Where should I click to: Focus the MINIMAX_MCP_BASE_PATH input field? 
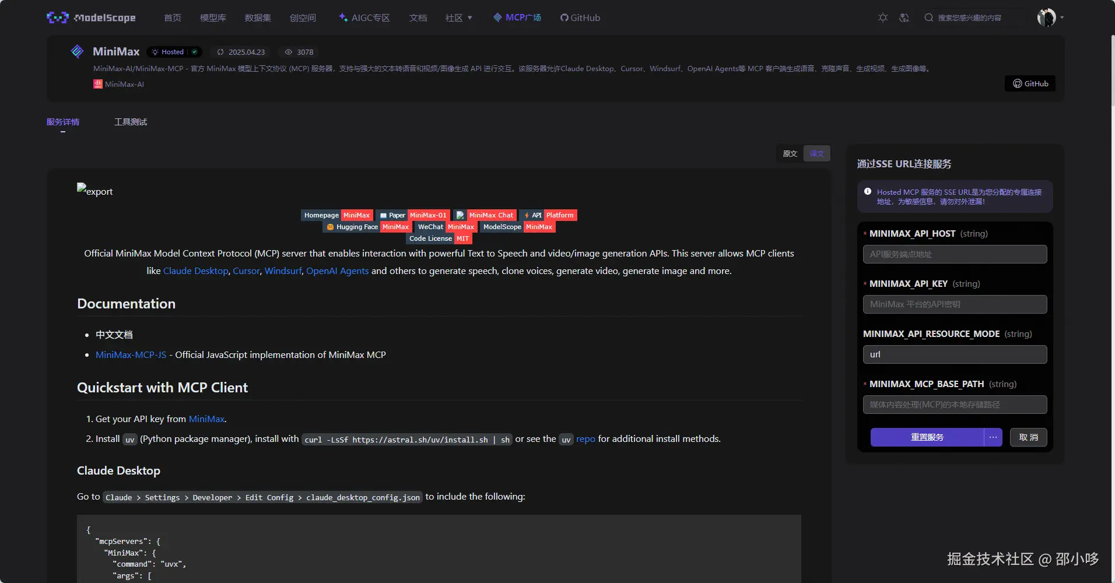(x=955, y=405)
